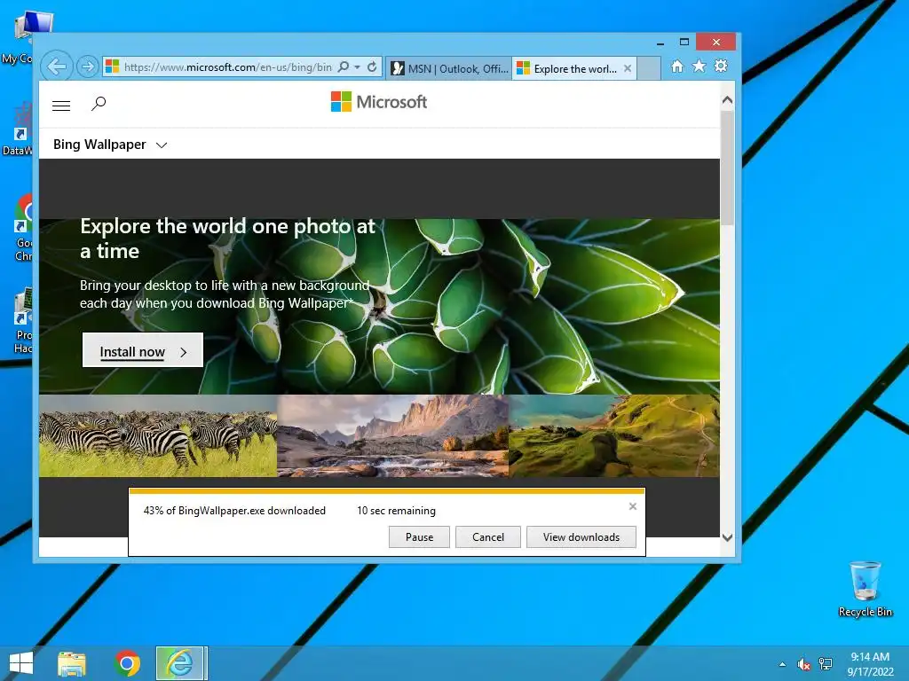View the zebra herd wallpaper thumbnail
The height and width of the screenshot is (681, 909).
tap(158, 436)
